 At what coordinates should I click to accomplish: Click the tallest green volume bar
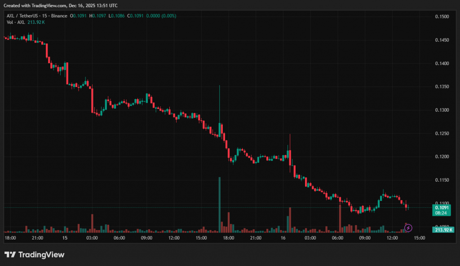pos(220,205)
